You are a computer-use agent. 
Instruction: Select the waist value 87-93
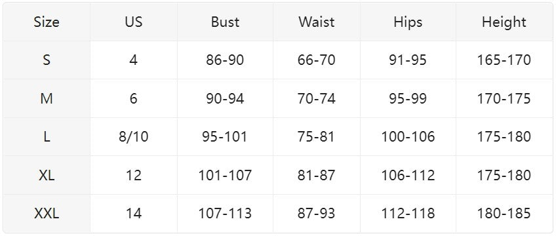coord(316,213)
